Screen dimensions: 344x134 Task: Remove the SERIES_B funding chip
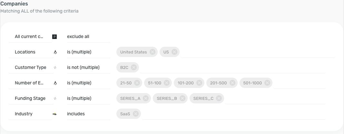[182, 98]
